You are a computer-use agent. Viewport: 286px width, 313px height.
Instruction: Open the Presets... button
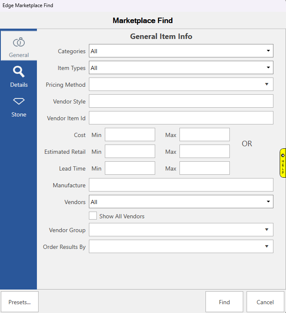pyautogui.click(x=20, y=302)
